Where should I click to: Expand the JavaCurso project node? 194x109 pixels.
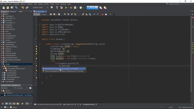[x=2, y=27]
